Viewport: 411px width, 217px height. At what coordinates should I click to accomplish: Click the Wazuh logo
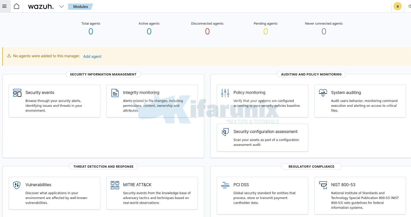(41, 6)
